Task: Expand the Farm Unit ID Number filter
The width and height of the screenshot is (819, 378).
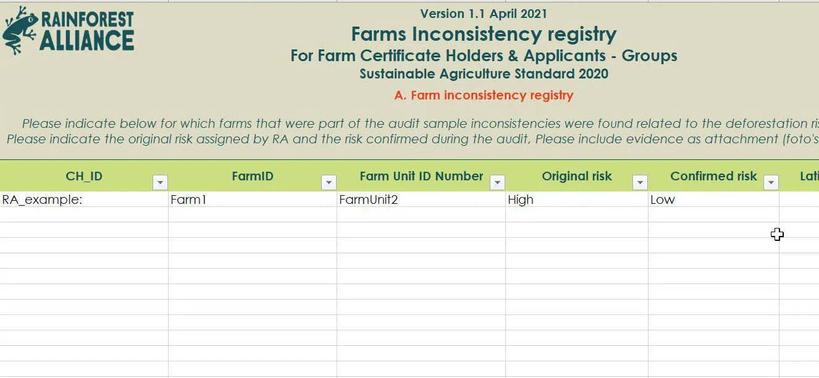Action: [x=497, y=182]
